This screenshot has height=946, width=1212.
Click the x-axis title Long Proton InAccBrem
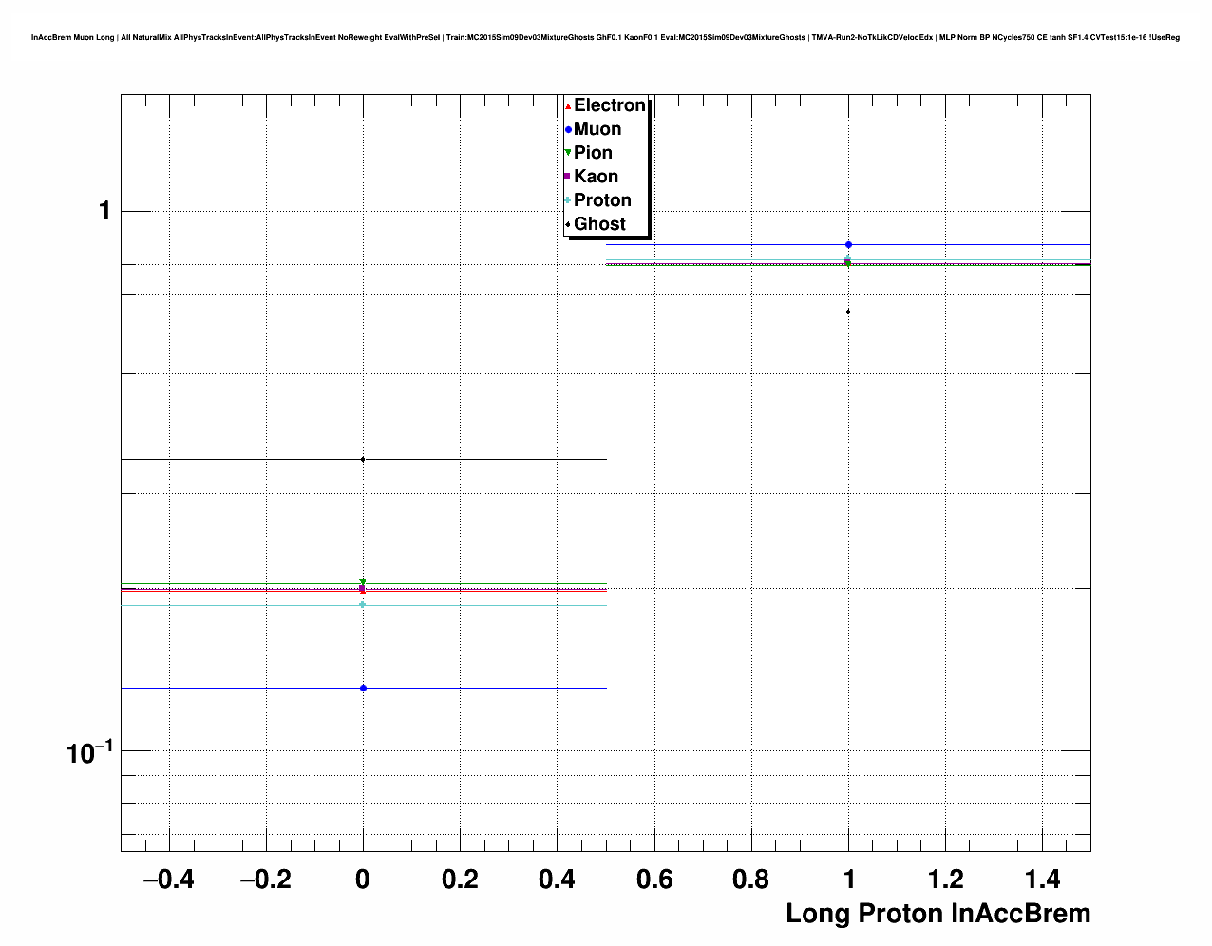pyautogui.click(x=938, y=914)
